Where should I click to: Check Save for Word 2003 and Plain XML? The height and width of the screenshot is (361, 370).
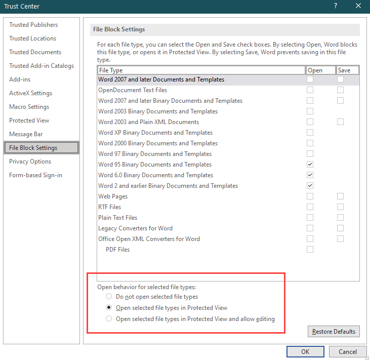tap(340, 122)
